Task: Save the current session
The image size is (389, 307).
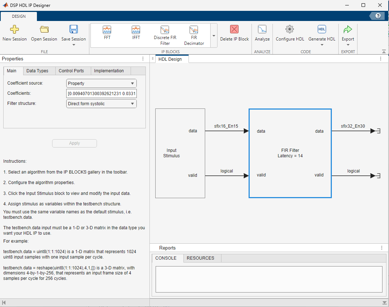Action: pyautogui.click(x=73, y=33)
